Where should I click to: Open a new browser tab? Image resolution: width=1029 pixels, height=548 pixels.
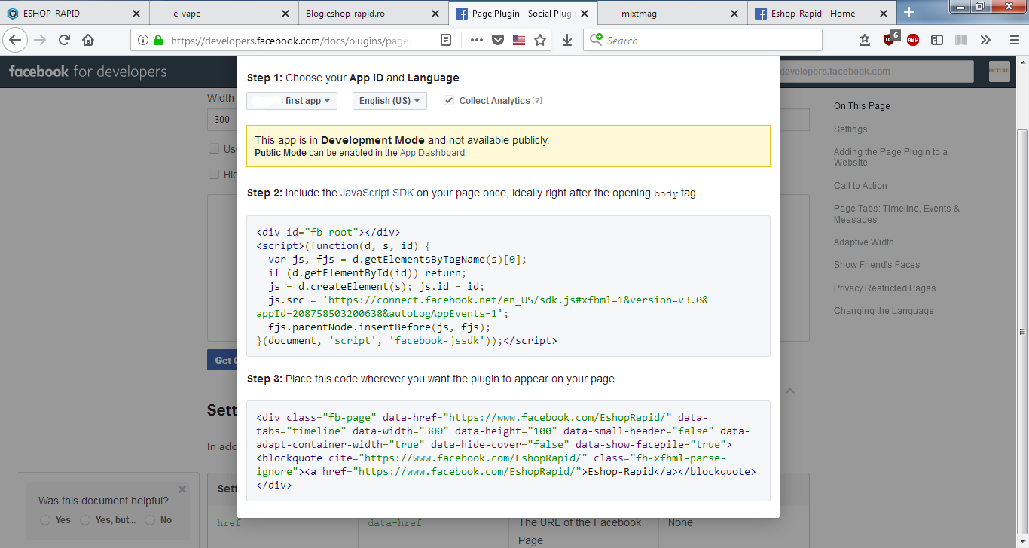tap(909, 13)
